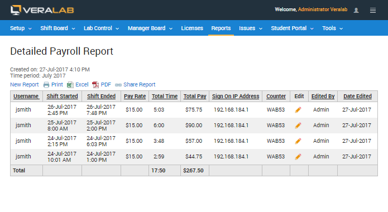Start a New Report
The height and width of the screenshot is (212, 388).
coord(24,85)
